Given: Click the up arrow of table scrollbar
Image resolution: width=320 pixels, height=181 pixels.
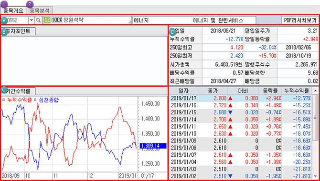Looking at the screenshot, I should (x=315, y=90).
